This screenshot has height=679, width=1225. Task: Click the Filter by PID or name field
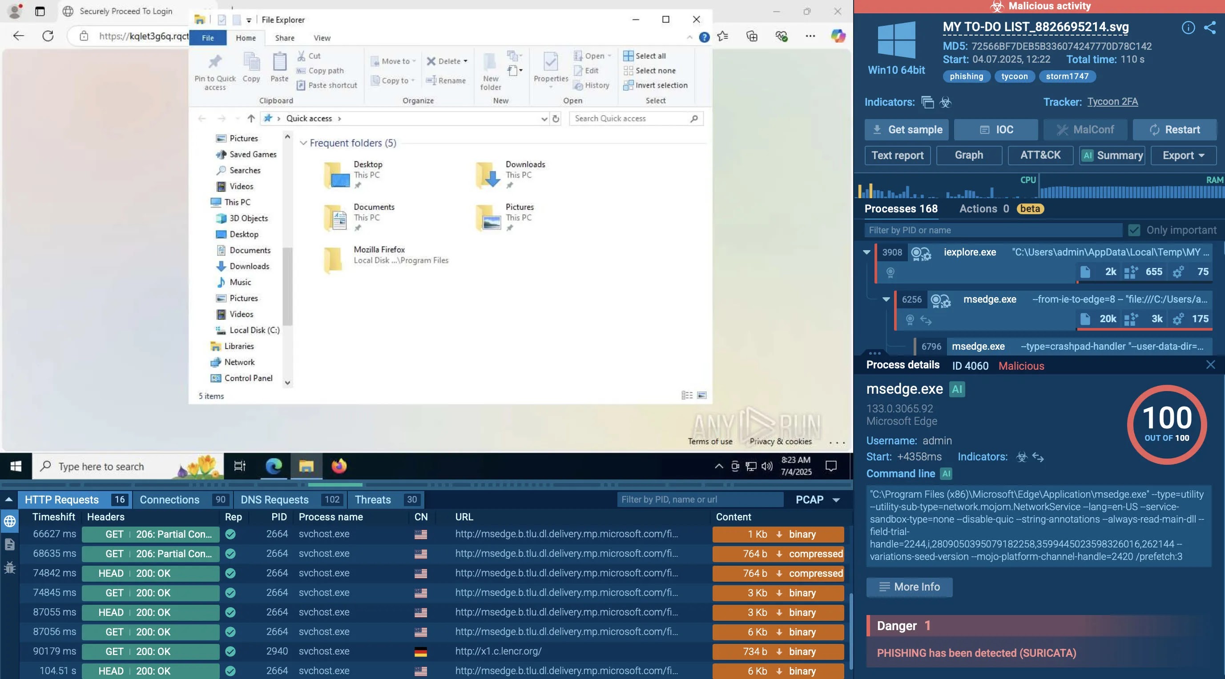coord(993,230)
